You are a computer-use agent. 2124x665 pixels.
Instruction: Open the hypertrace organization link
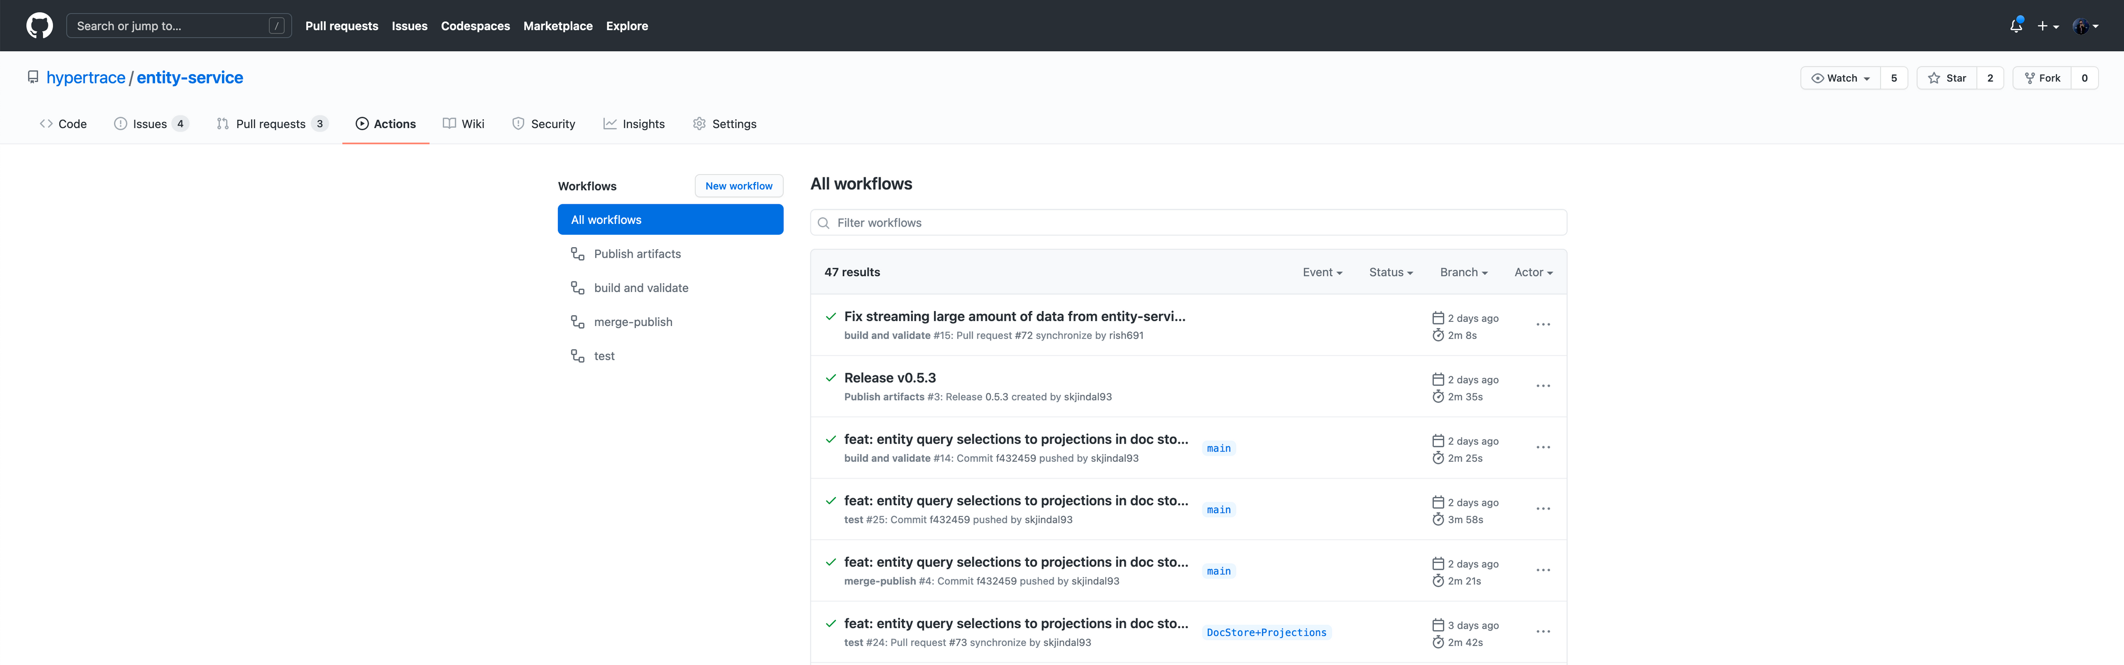[86, 77]
